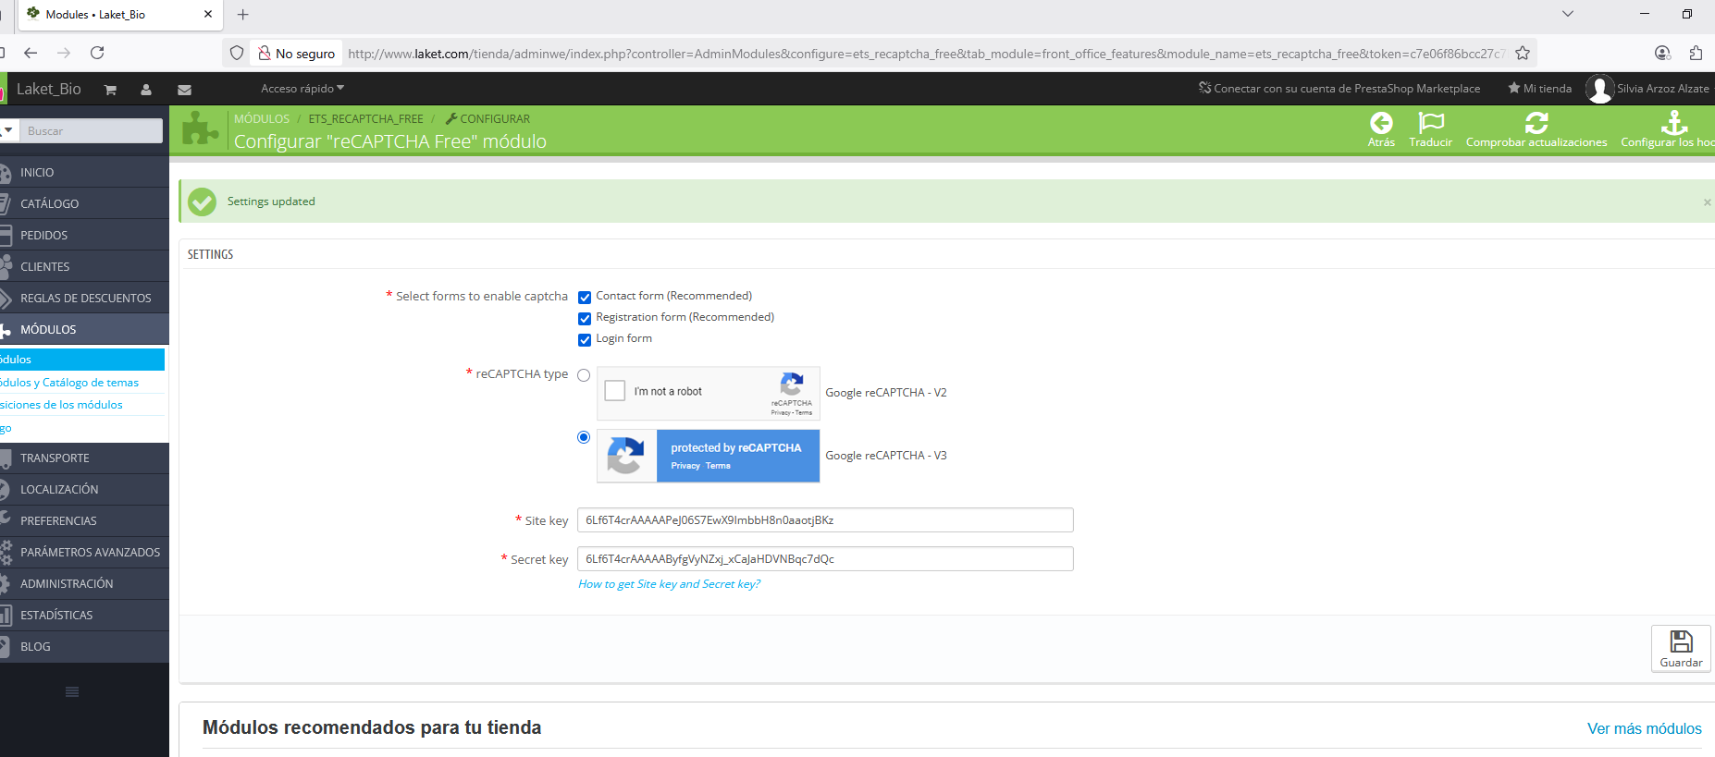Click the green puzzle module icon

point(201,129)
